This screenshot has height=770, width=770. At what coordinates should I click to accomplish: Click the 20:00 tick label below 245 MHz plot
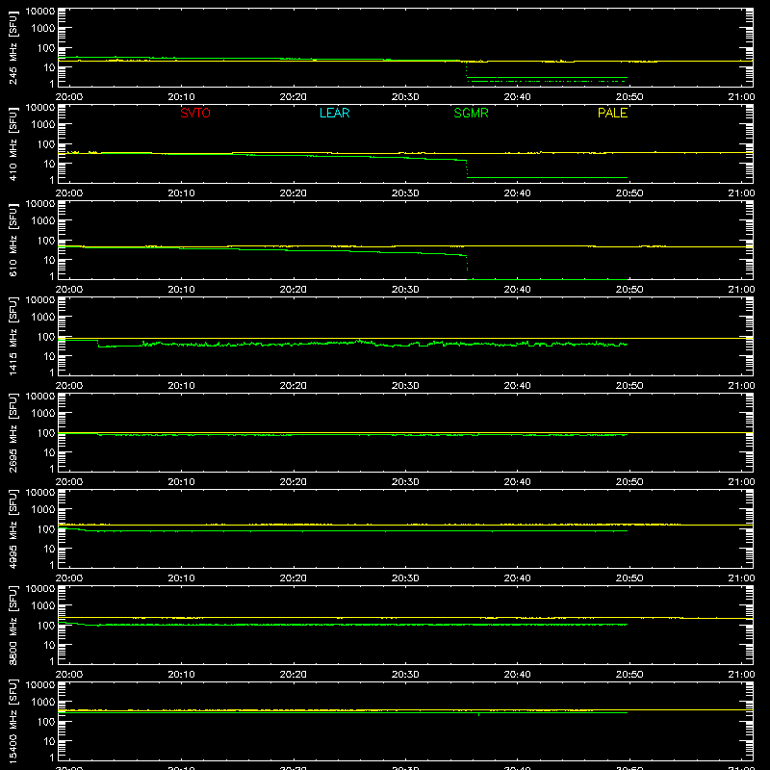click(x=69, y=97)
